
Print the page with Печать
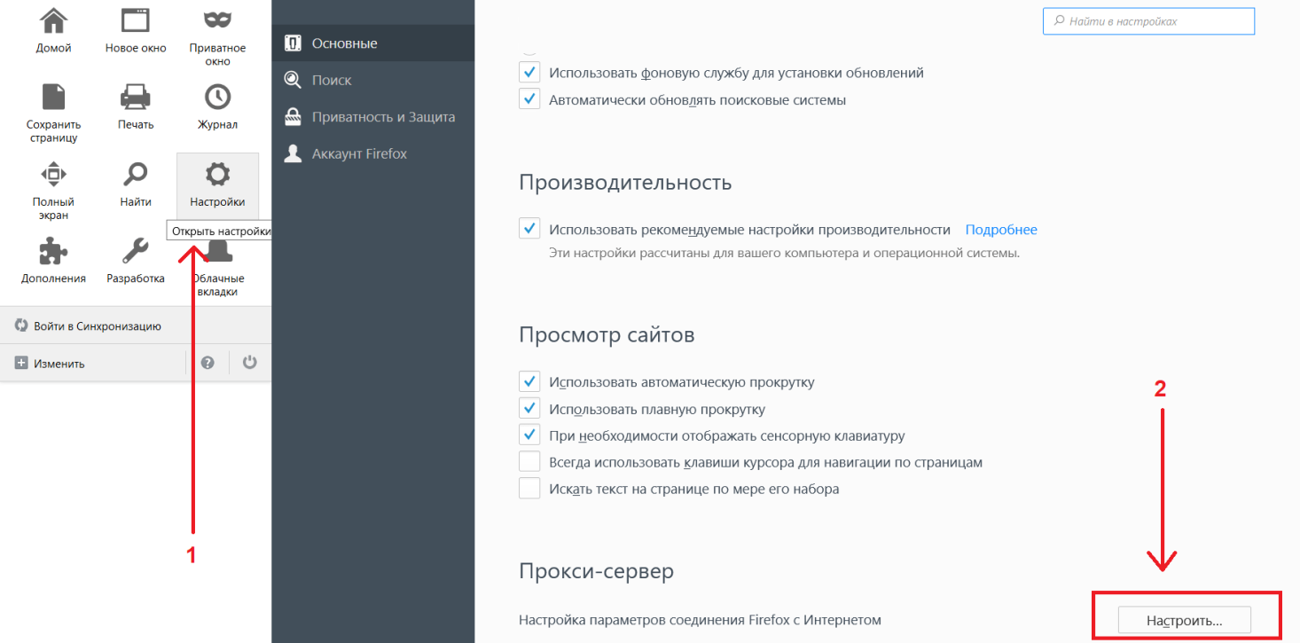136,106
